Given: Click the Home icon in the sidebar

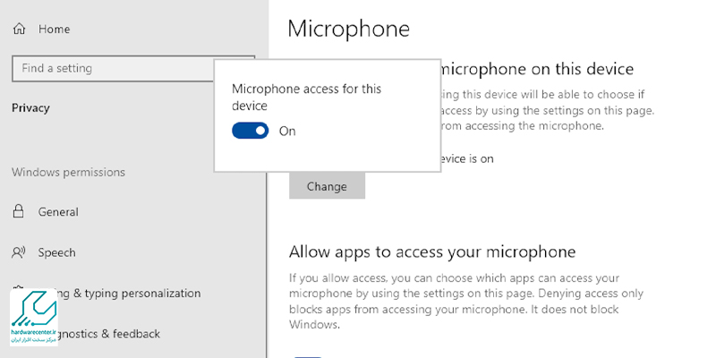Looking at the screenshot, I should [x=19, y=29].
